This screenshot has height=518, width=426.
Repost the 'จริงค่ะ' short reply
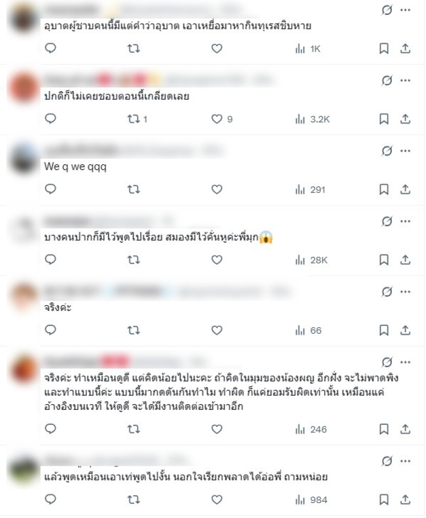tap(134, 330)
